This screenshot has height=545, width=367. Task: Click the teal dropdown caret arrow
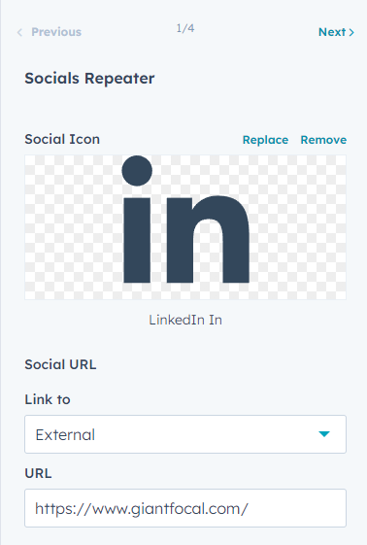[x=324, y=434]
